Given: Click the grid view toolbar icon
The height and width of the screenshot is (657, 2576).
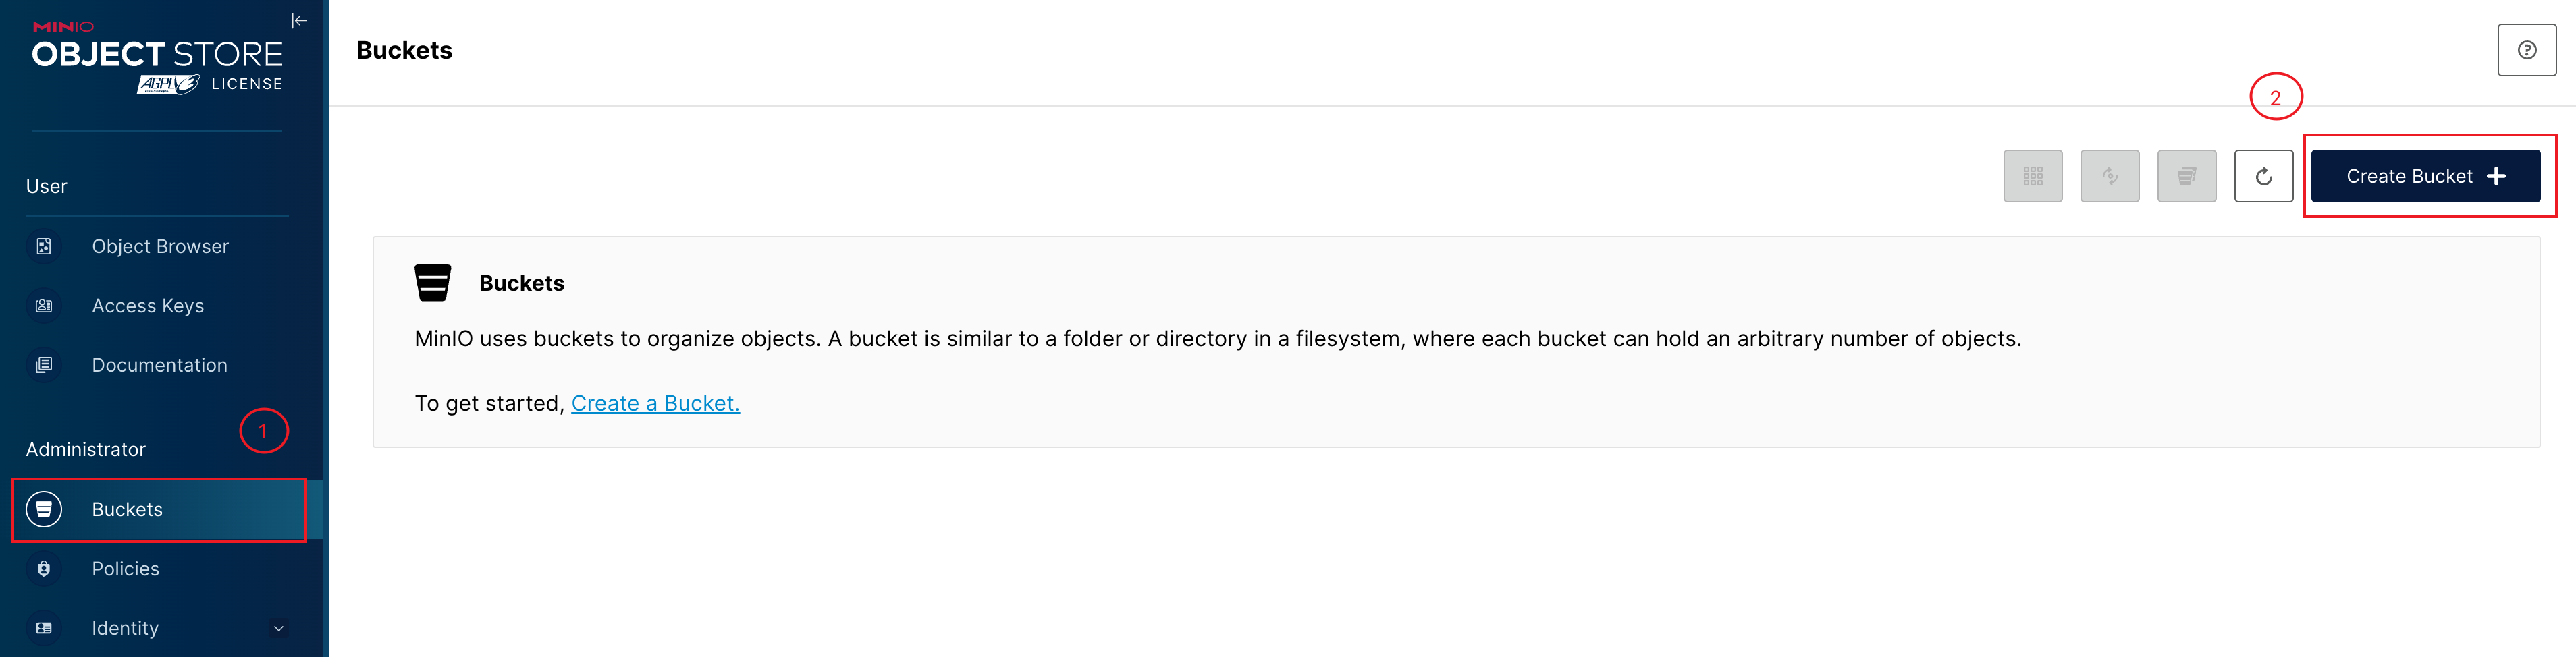Looking at the screenshot, I should point(2032,177).
